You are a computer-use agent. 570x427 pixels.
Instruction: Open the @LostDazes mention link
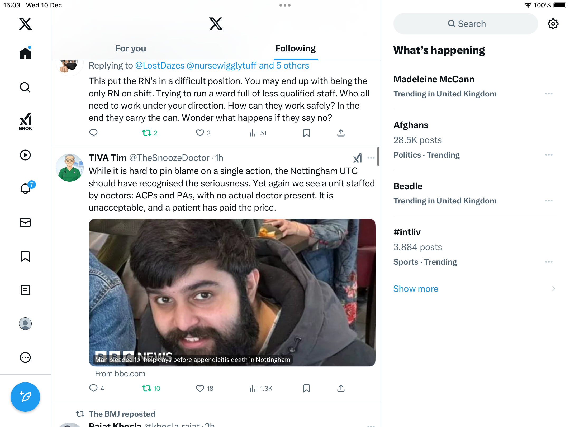click(x=160, y=66)
